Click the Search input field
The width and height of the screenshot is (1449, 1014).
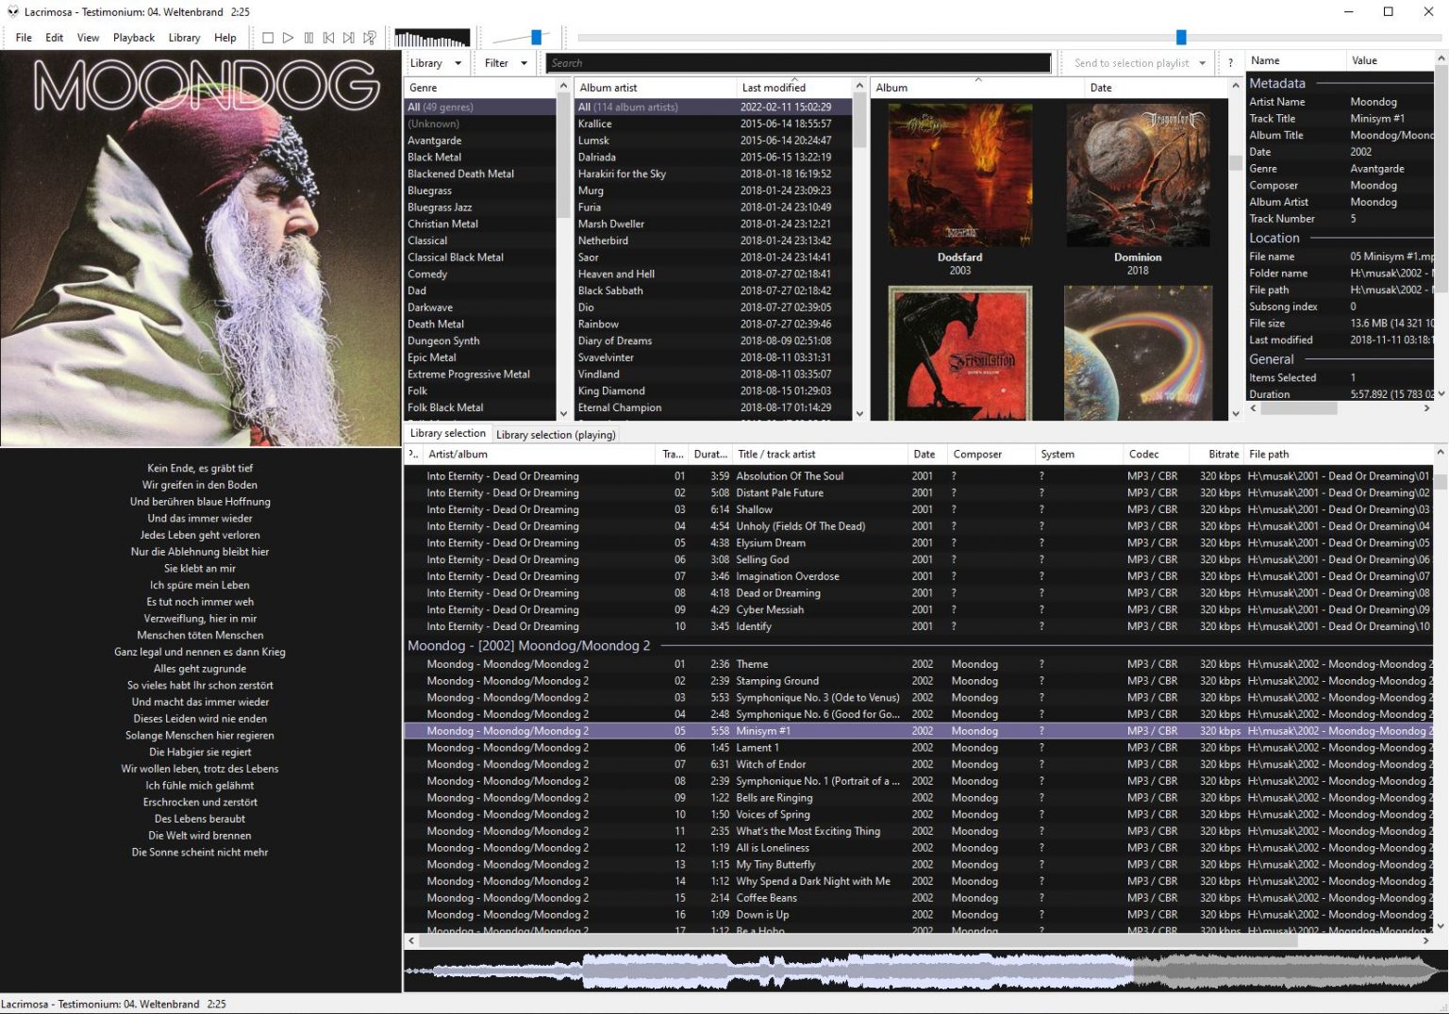[797, 62]
